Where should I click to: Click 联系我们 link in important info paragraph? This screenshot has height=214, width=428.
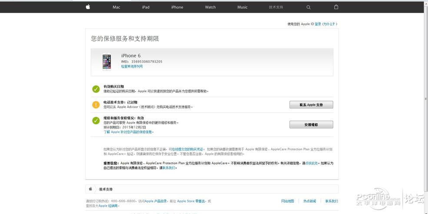(169, 168)
